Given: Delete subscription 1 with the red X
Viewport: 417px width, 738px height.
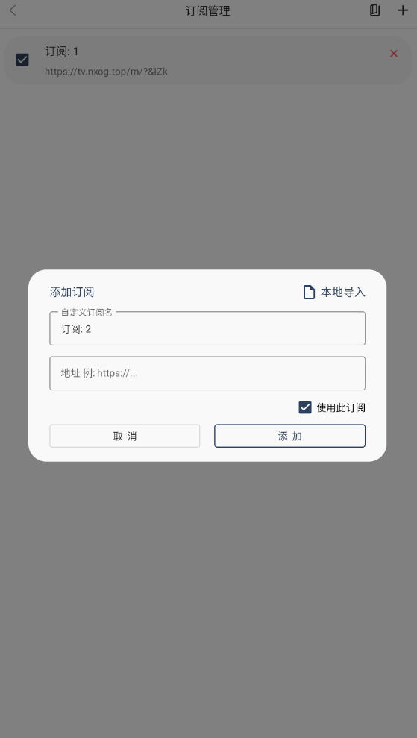Looking at the screenshot, I should point(394,54).
